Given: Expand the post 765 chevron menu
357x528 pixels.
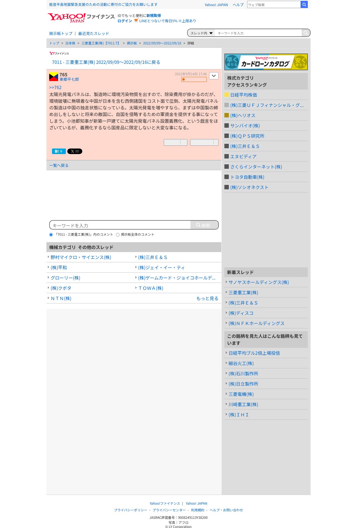Looking at the screenshot, I should 214,76.
